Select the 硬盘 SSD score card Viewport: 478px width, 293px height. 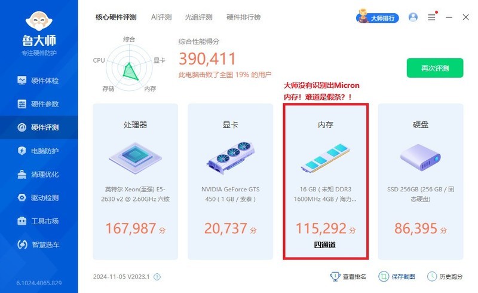tap(421, 182)
